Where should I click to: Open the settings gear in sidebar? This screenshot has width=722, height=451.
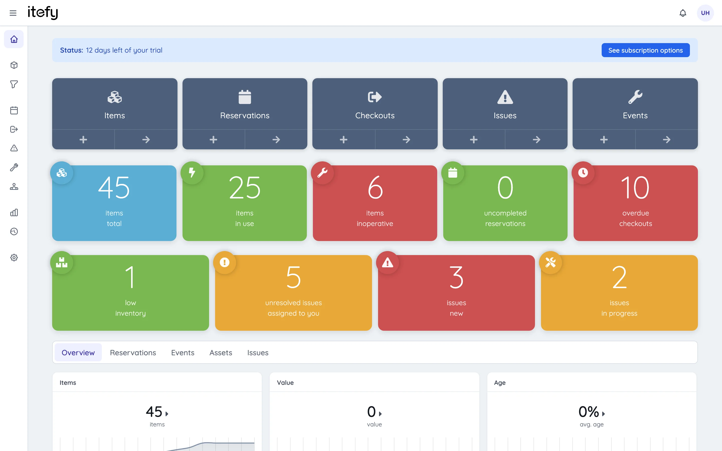[x=14, y=257]
